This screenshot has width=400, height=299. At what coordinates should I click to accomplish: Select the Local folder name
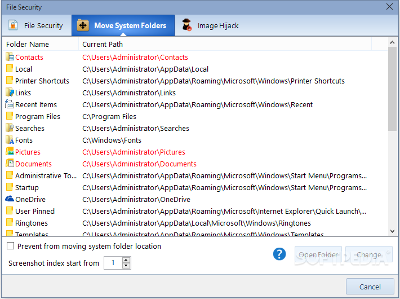click(24, 69)
